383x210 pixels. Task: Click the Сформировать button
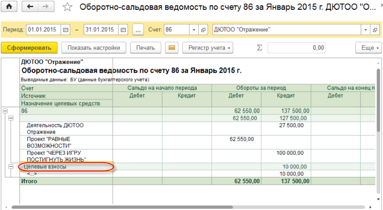point(29,48)
